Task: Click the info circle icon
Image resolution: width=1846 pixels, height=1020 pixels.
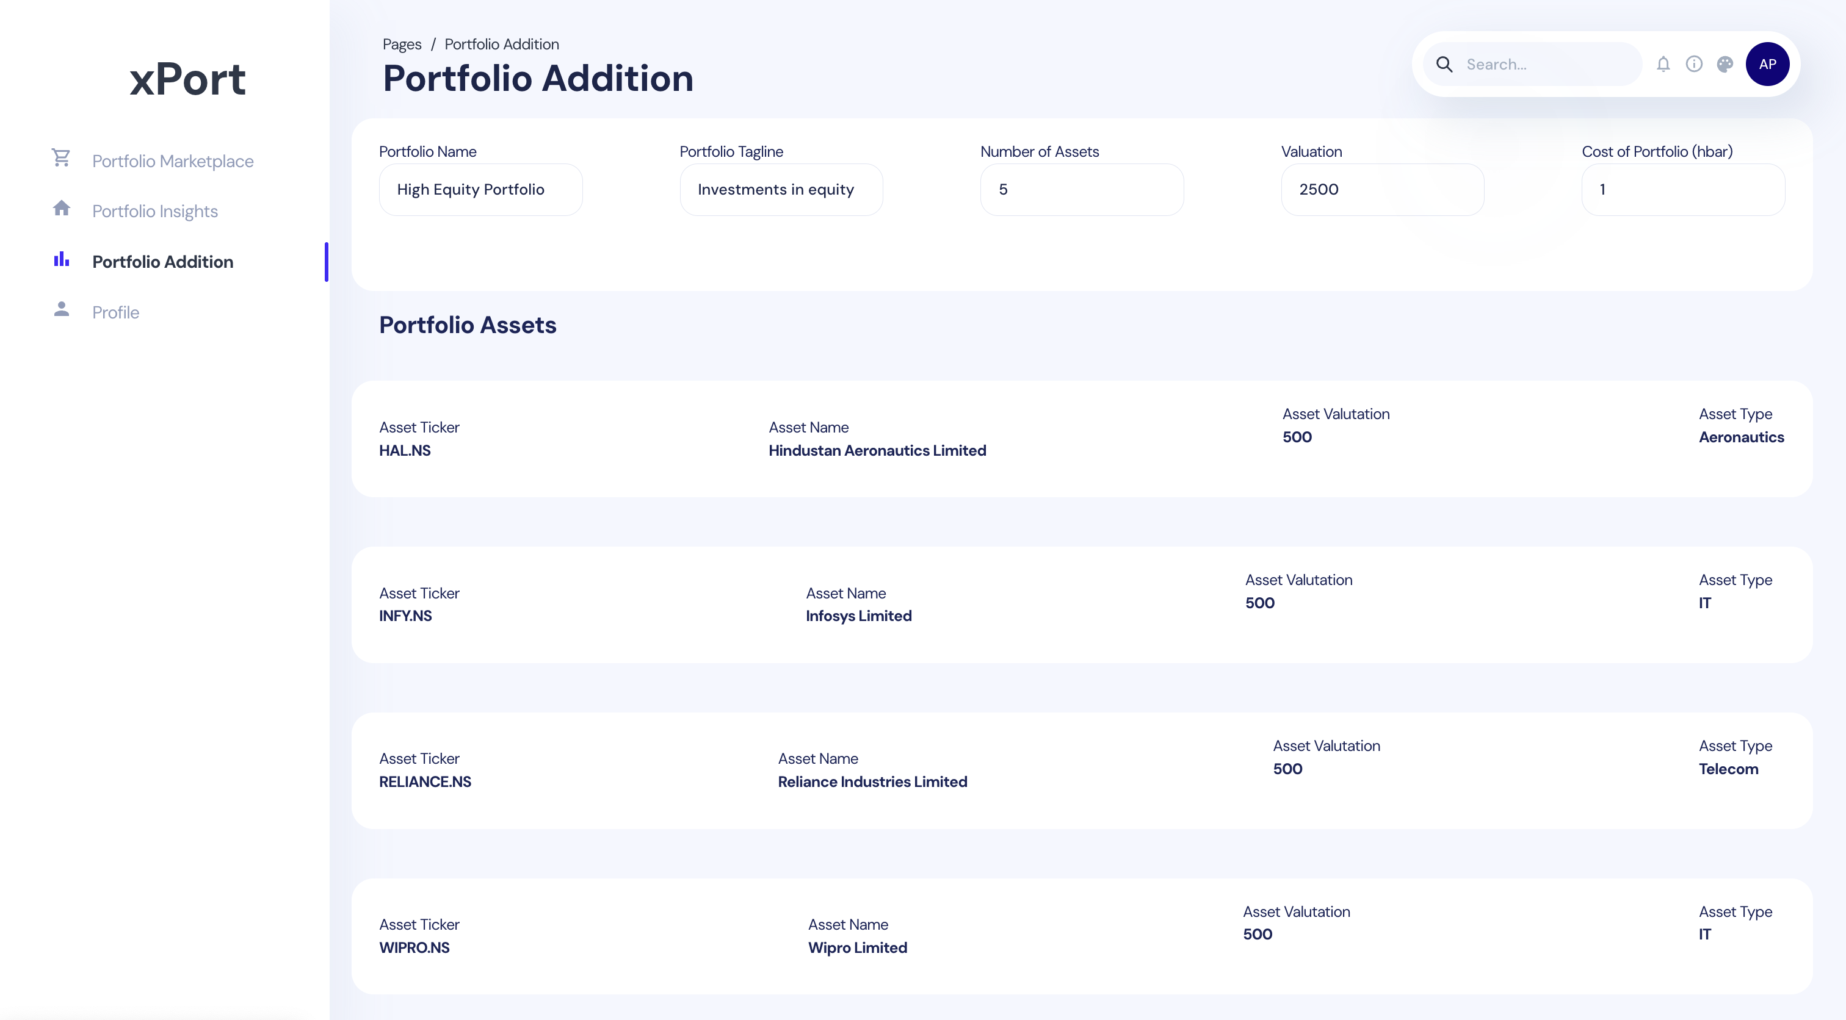Action: (x=1694, y=65)
